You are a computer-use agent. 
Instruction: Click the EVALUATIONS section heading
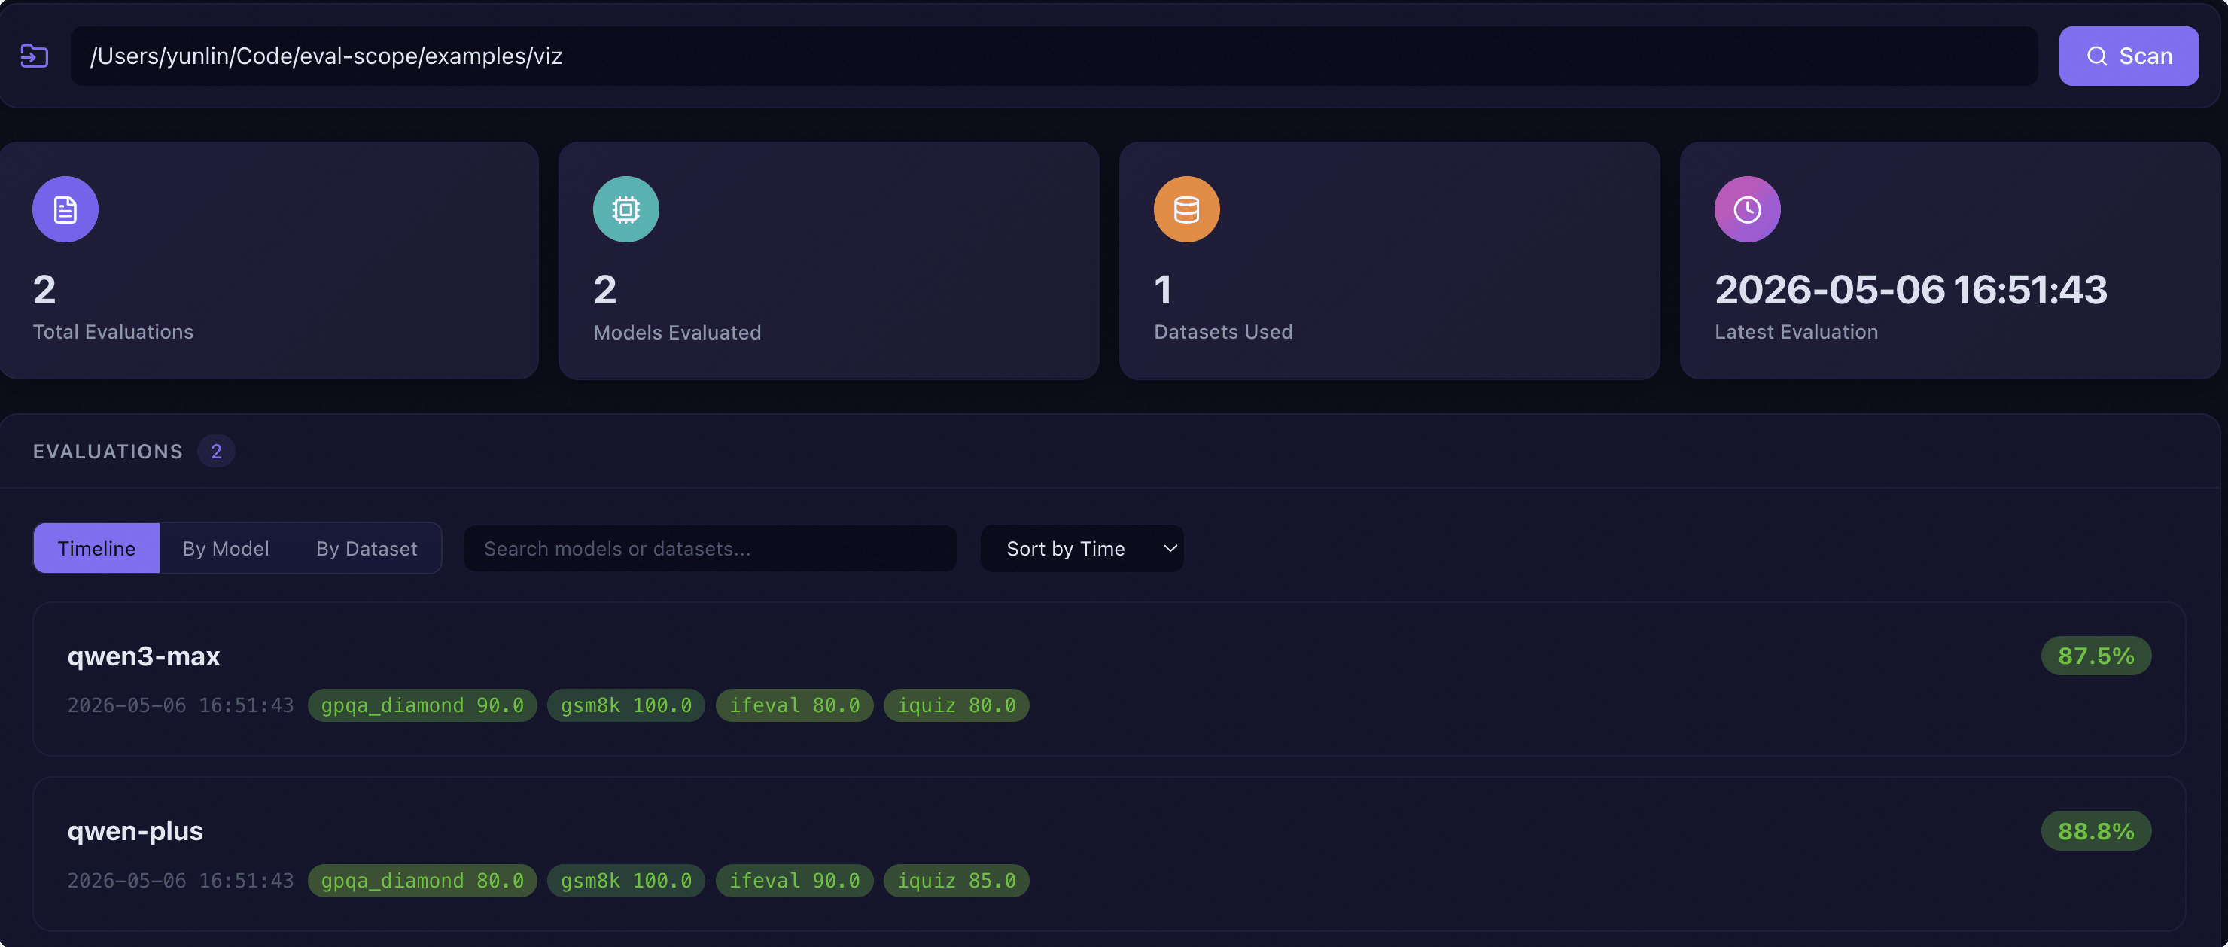pyautogui.click(x=108, y=452)
